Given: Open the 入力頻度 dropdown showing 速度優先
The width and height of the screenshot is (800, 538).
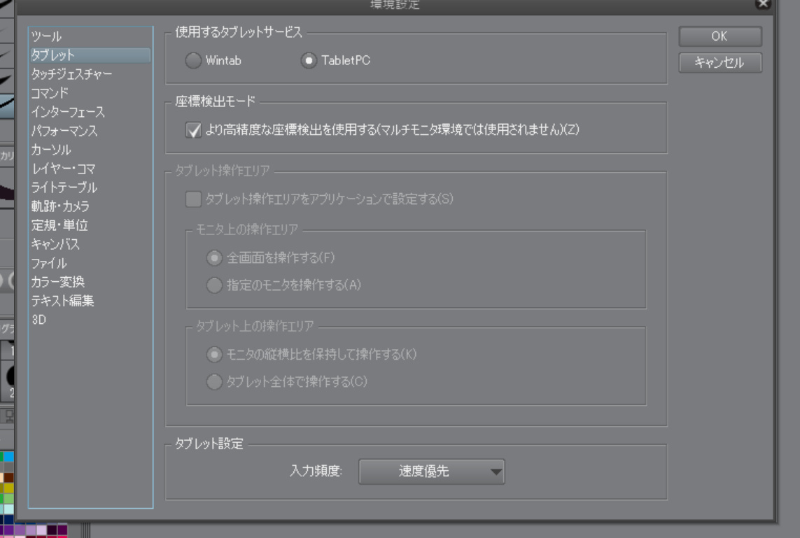Looking at the screenshot, I should coord(432,472).
